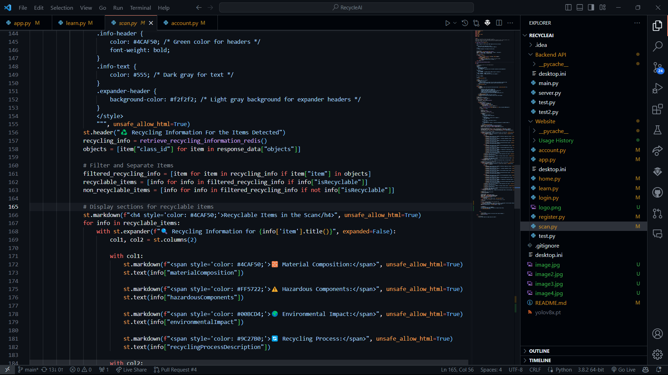Image resolution: width=668 pixels, height=375 pixels.
Task: Split the editor to the right
Action: 499,23
